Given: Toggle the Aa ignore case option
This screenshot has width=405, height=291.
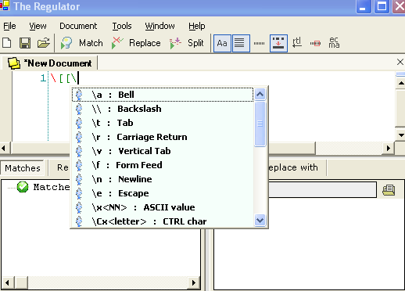Looking at the screenshot, I should (222, 43).
